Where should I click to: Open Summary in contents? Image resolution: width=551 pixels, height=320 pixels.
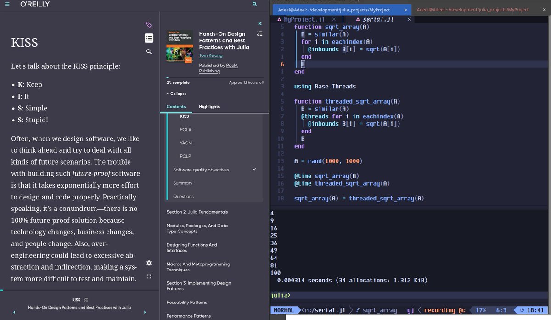coord(183,183)
